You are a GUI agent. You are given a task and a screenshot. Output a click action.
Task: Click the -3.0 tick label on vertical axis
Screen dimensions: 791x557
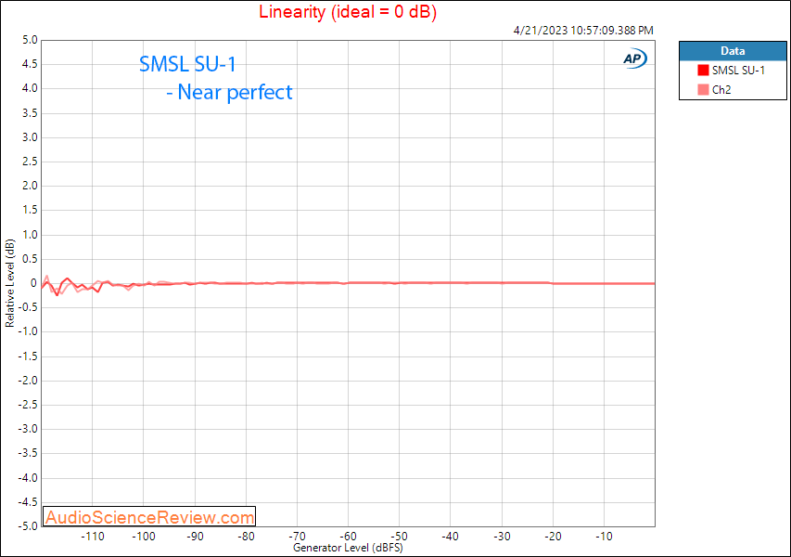(x=28, y=429)
